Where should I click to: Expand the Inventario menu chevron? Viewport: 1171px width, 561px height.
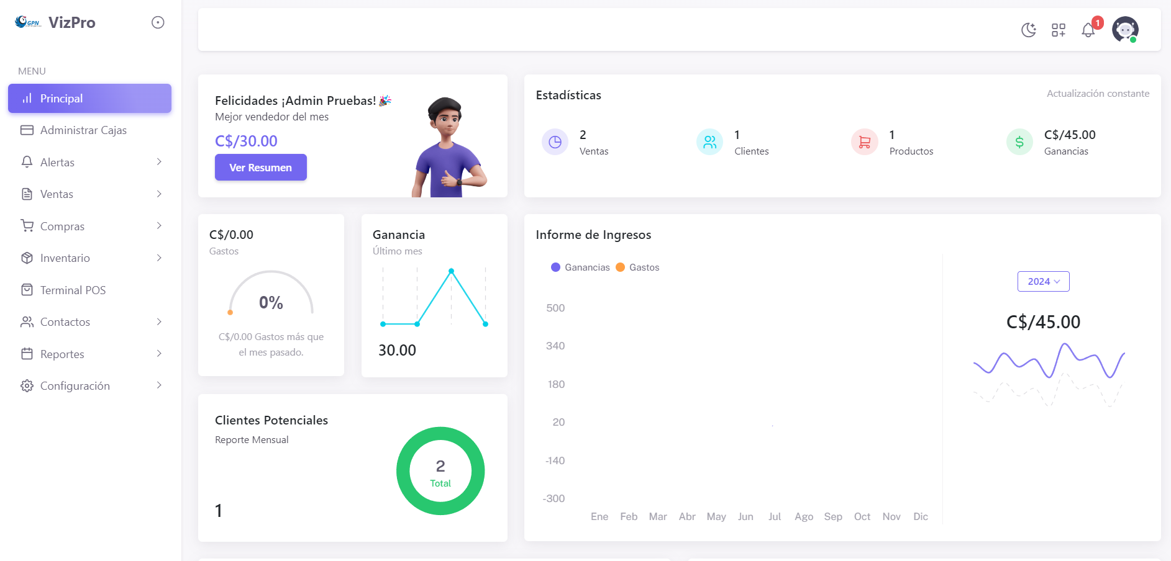(159, 258)
